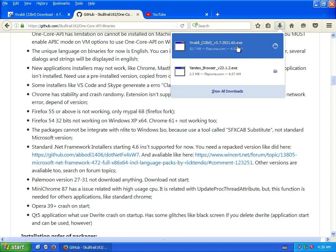Click the first system tray icon
Viewport: 336px width, 252px height.
(x=299, y=247)
